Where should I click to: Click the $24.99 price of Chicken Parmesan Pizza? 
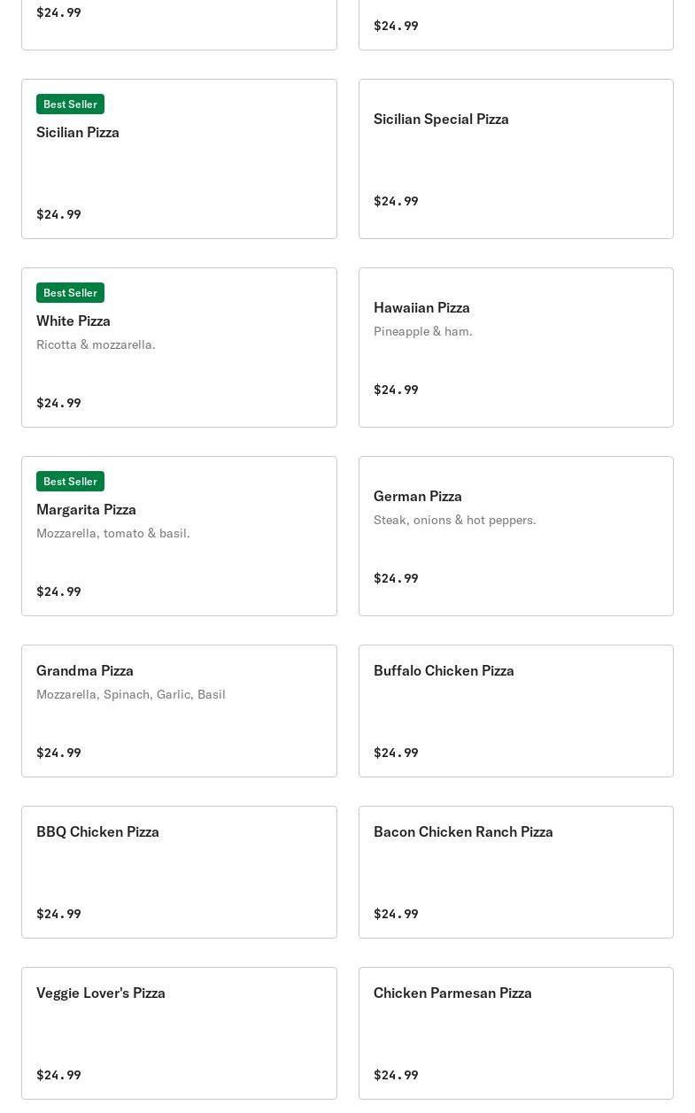(396, 1075)
